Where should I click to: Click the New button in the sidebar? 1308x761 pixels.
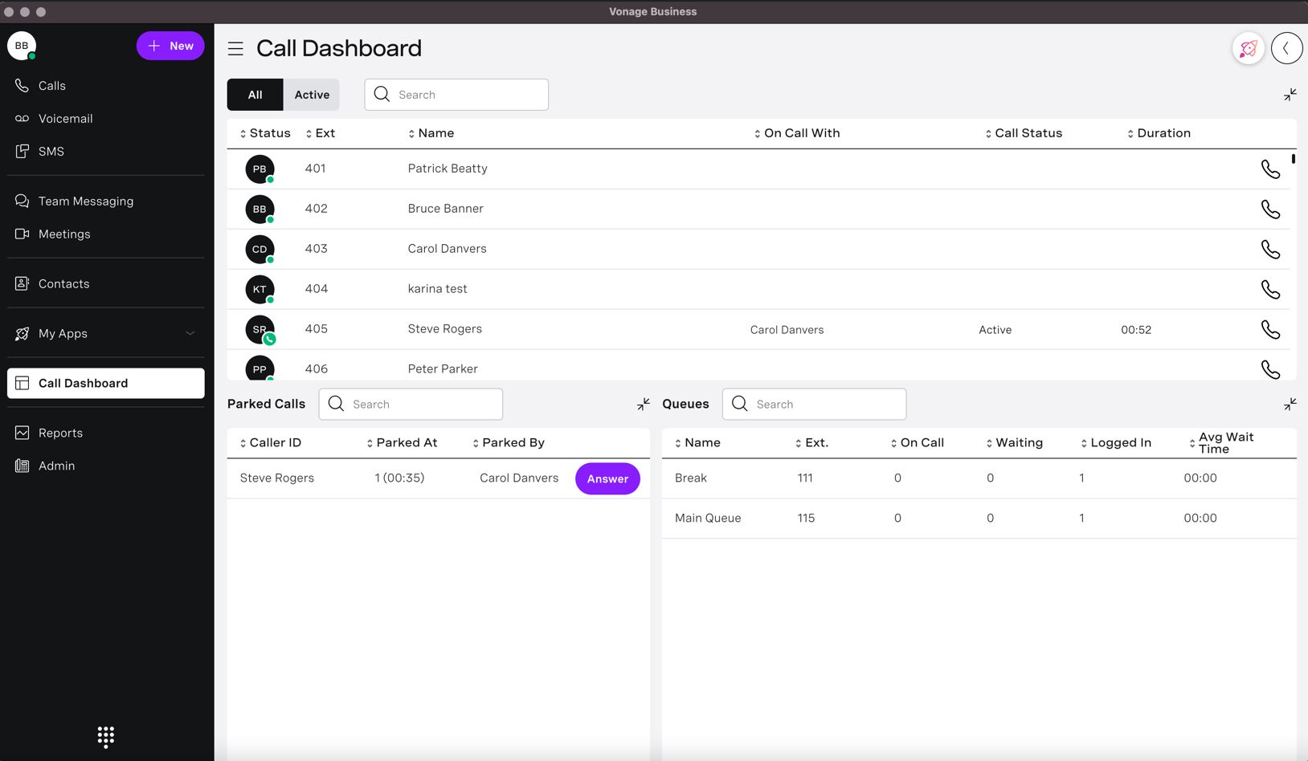pos(170,46)
